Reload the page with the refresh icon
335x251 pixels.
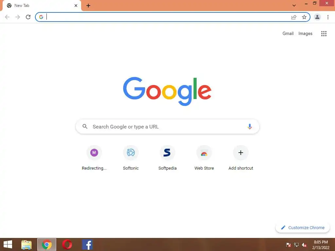28,17
